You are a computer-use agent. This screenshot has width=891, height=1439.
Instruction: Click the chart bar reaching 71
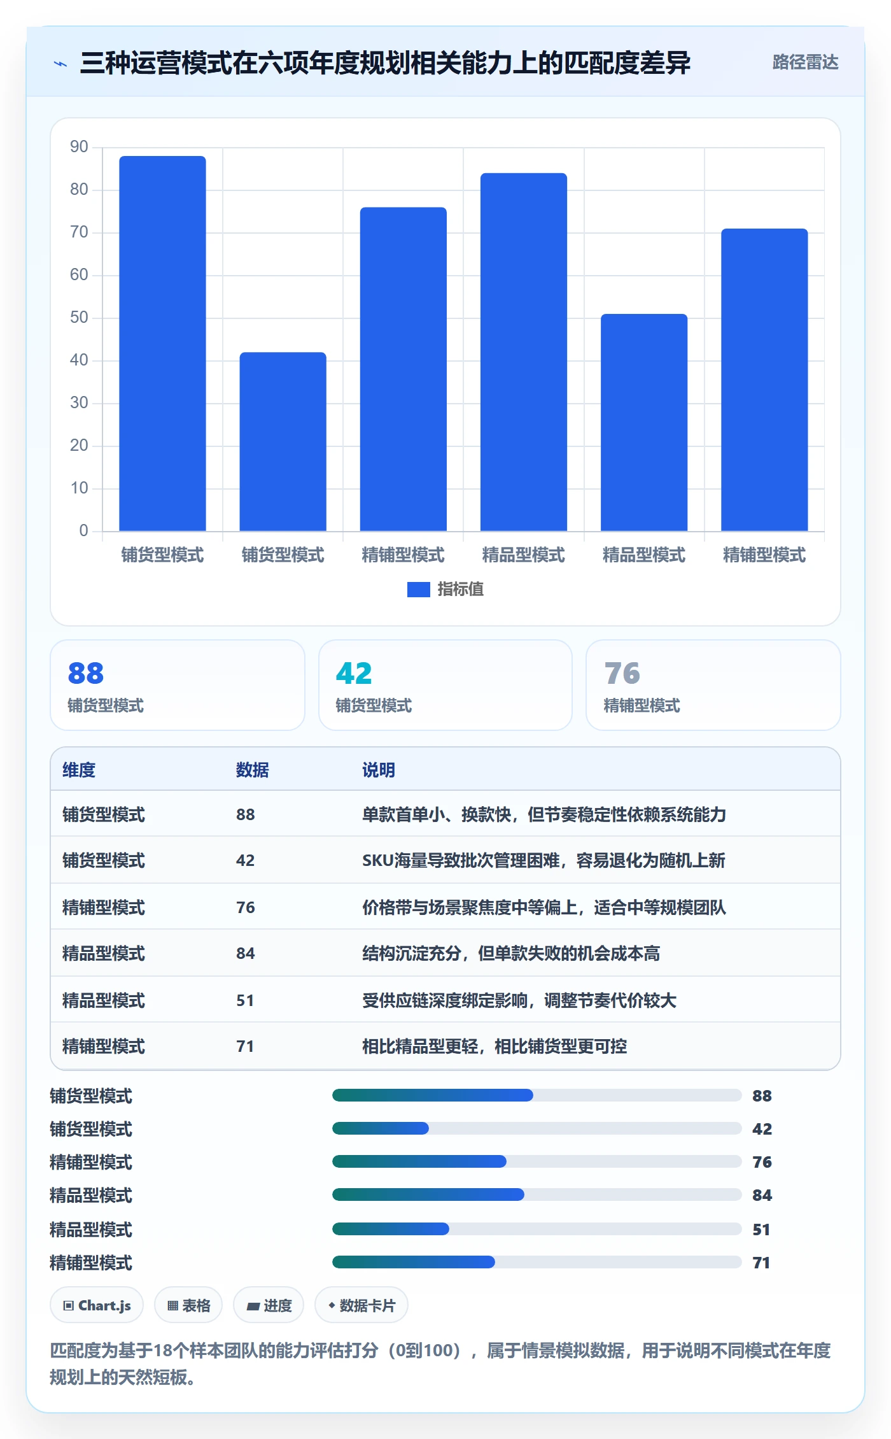click(764, 380)
